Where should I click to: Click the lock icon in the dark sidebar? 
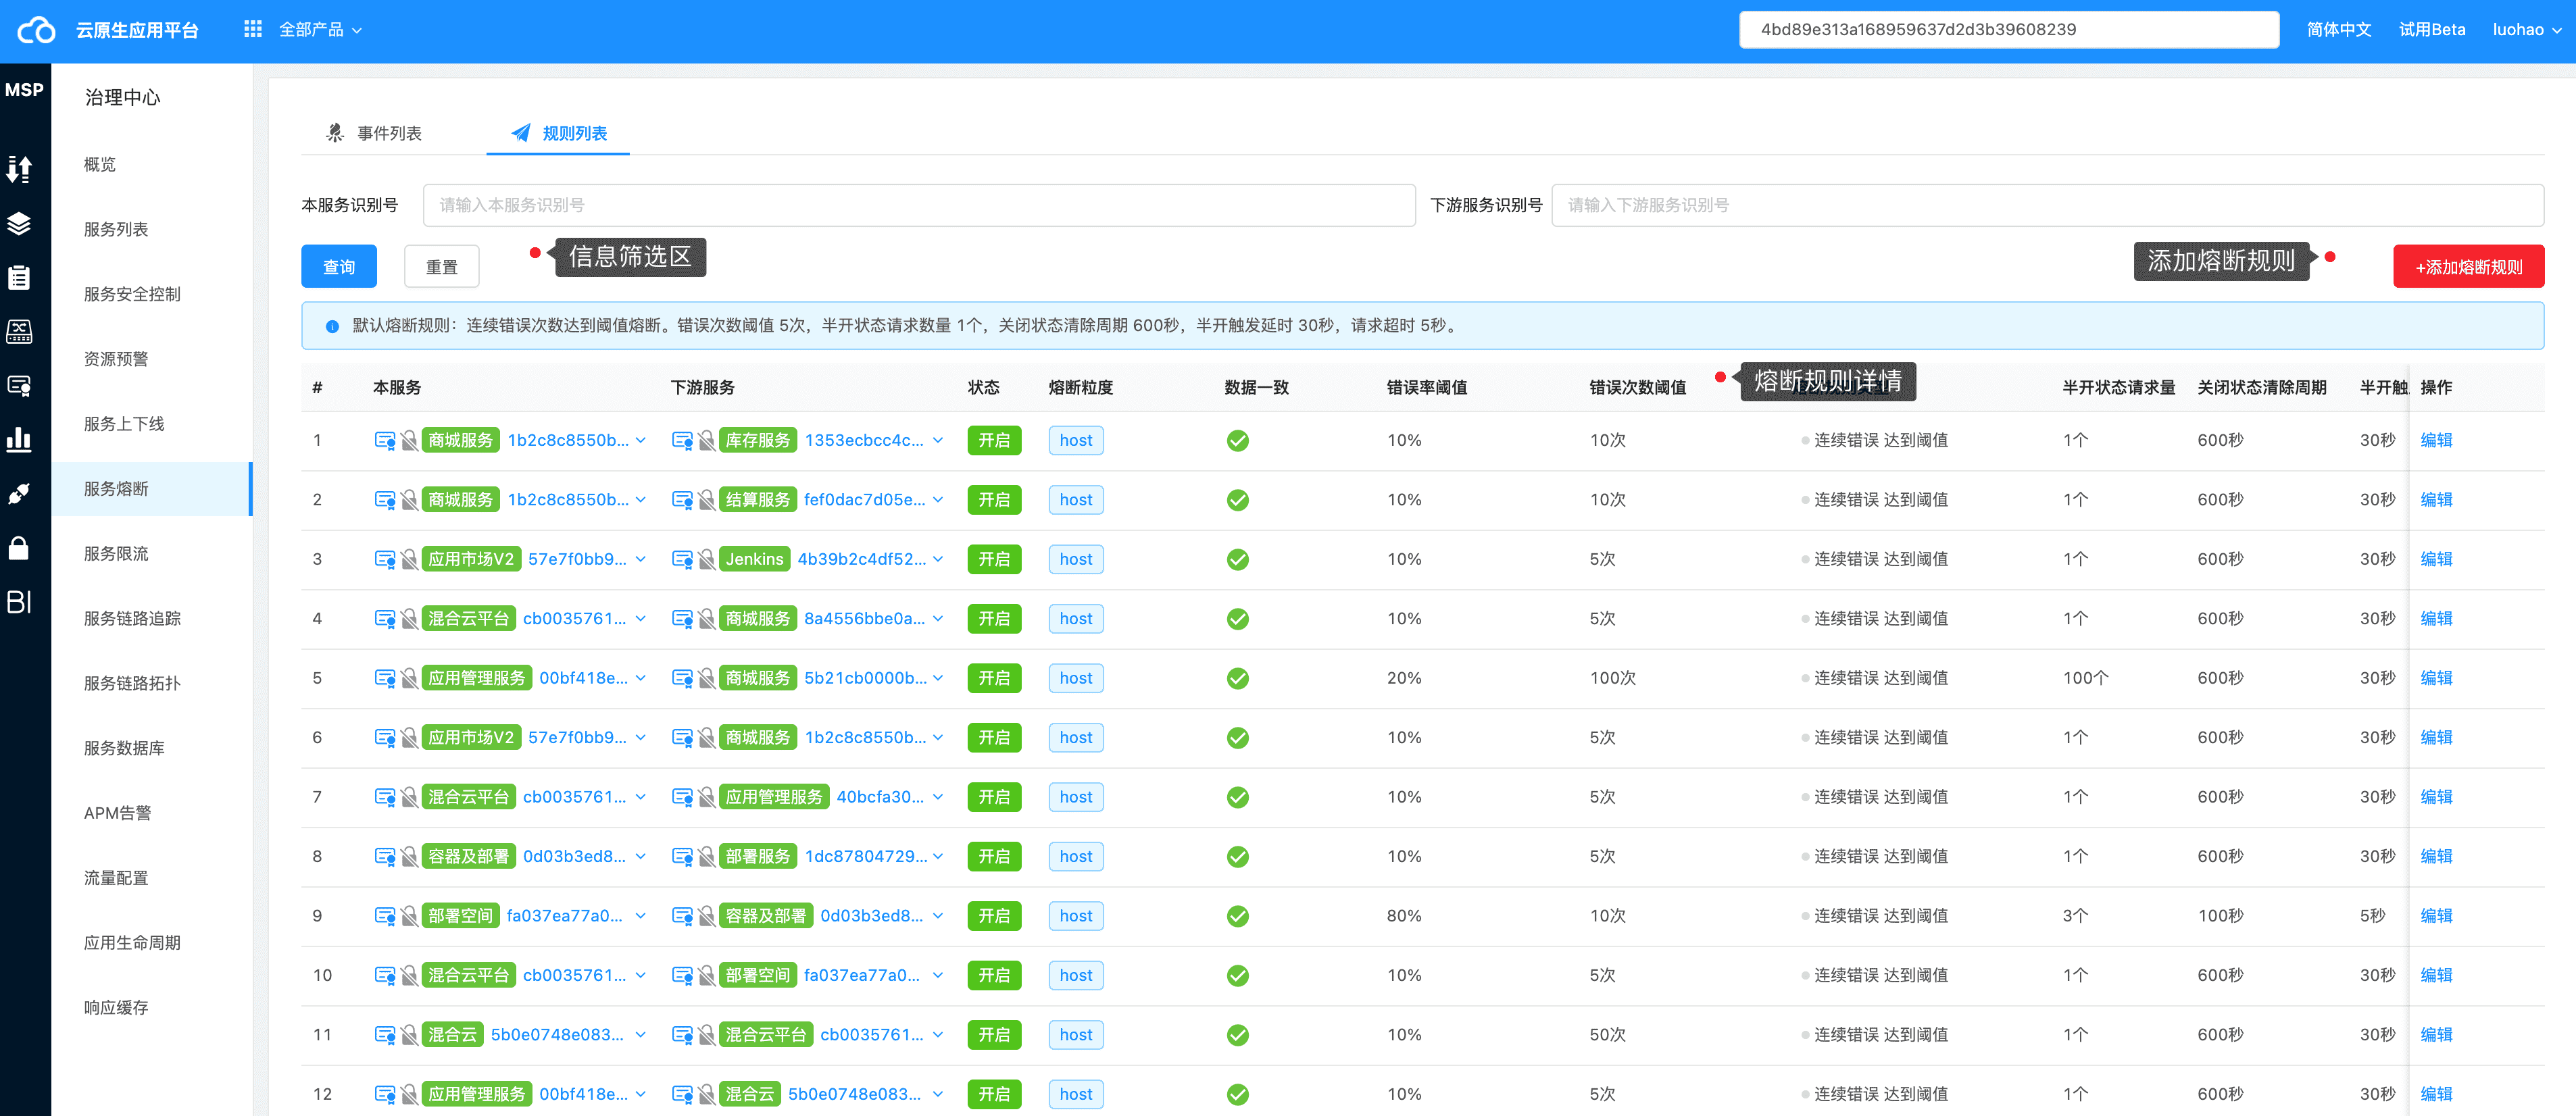click(19, 548)
